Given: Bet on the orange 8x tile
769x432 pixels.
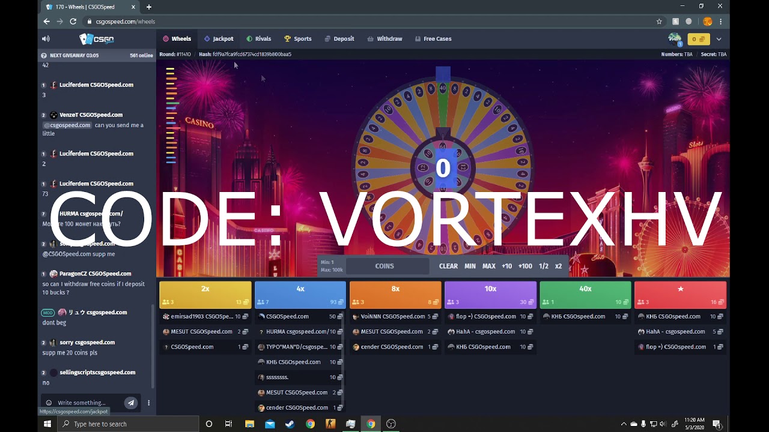Looking at the screenshot, I should (x=395, y=295).
